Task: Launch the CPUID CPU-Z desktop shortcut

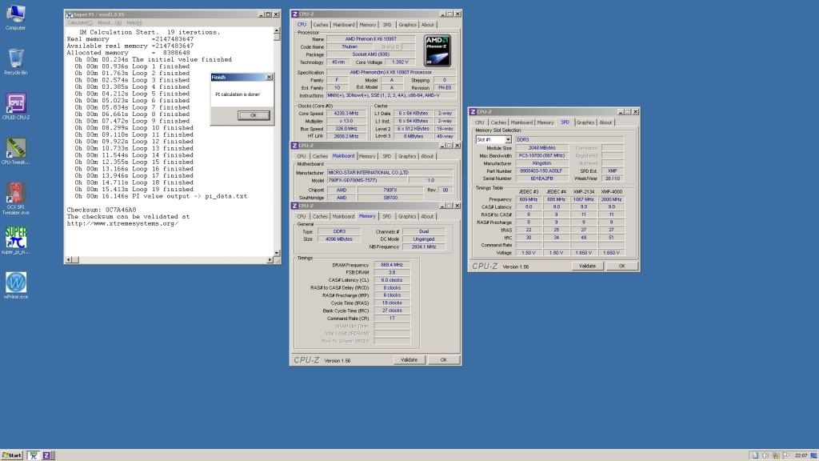Action: (x=15, y=103)
